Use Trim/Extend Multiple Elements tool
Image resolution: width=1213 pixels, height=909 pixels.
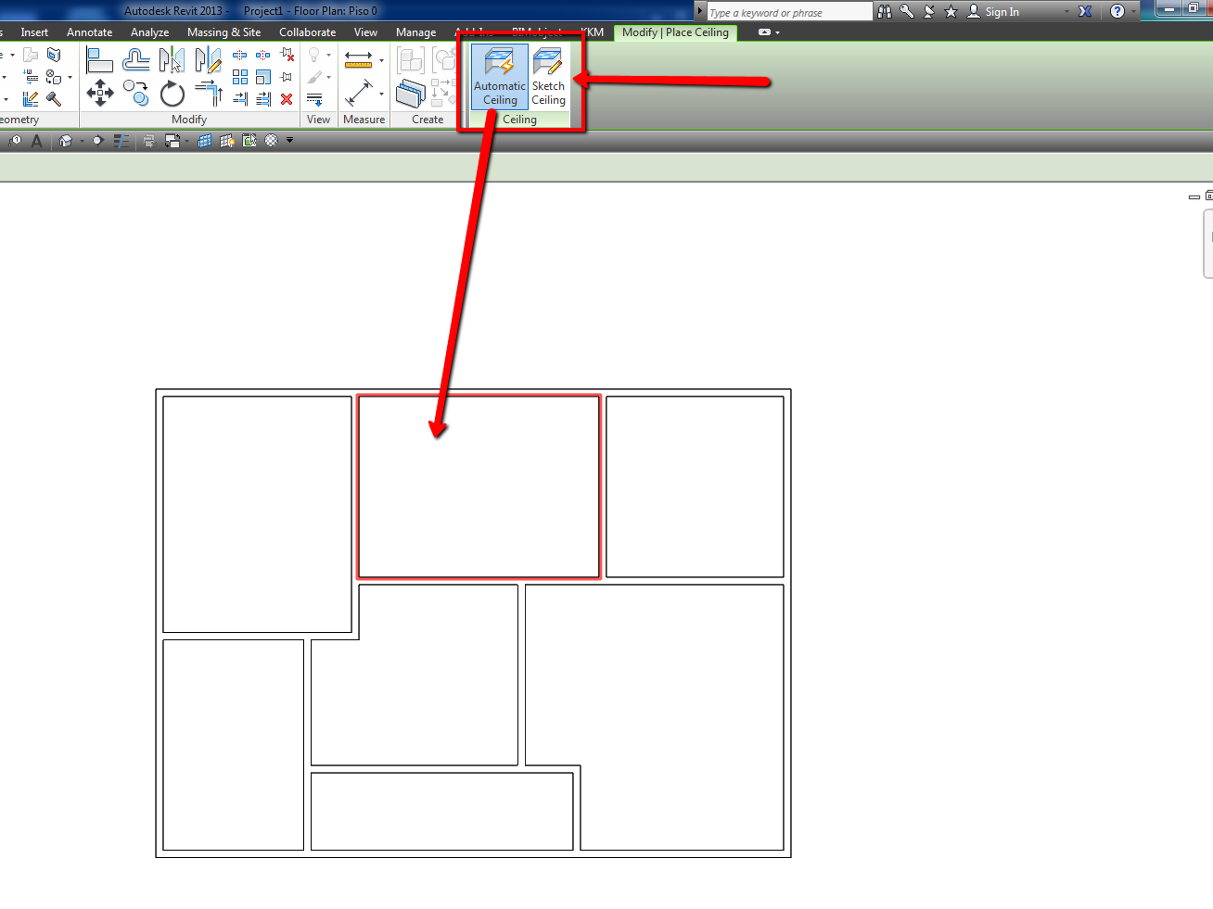(263, 98)
